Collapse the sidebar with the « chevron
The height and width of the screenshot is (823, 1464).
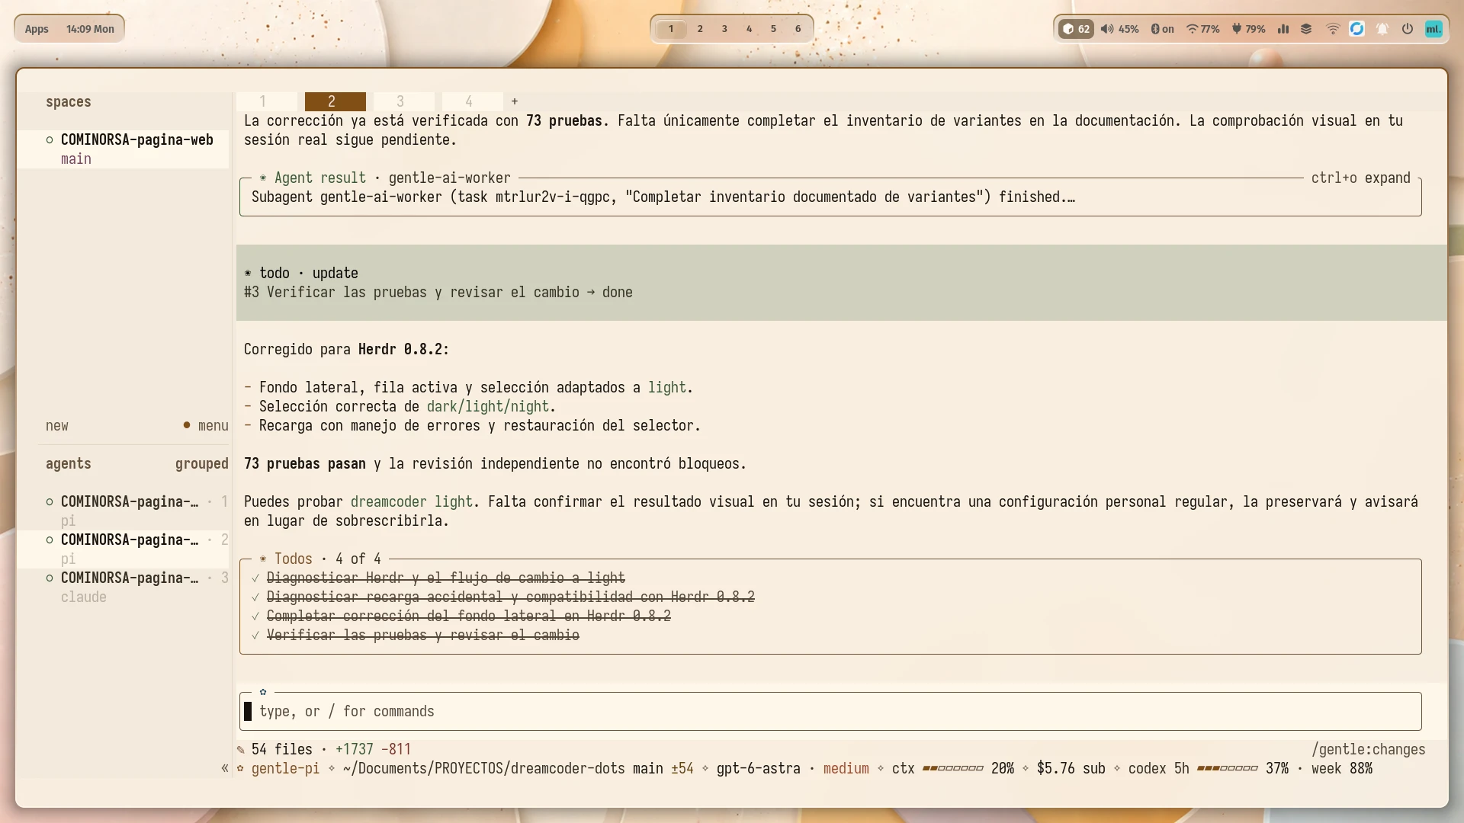coord(225,768)
